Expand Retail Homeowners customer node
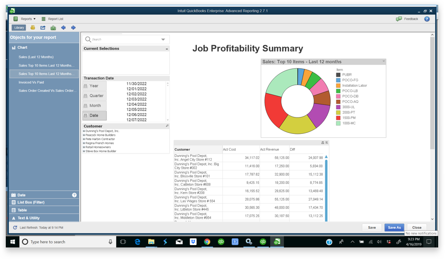This screenshot has height=259, width=445. pos(84,147)
